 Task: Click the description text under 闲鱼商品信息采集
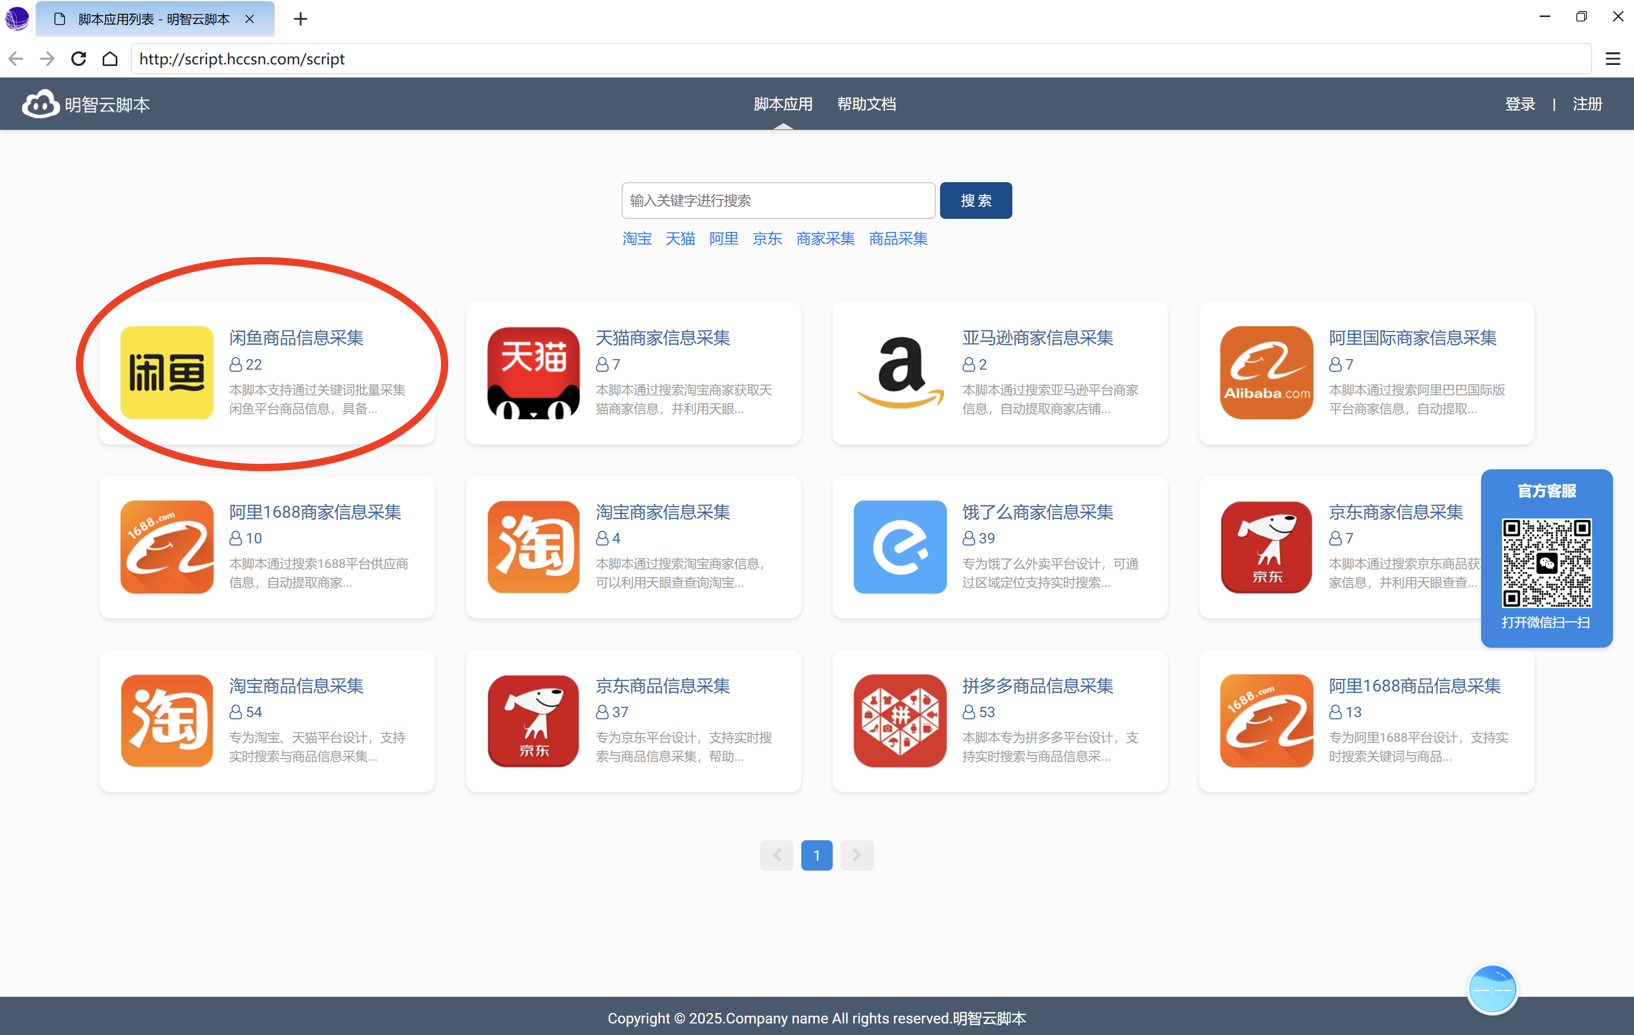pyautogui.click(x=317, y=399)
